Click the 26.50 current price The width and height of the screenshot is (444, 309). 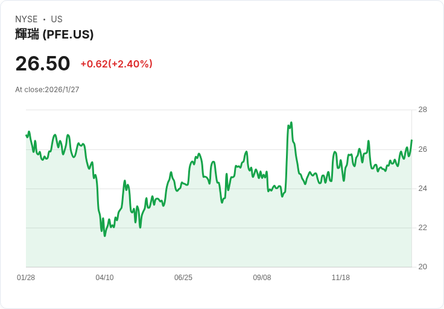tap(42, 63)
